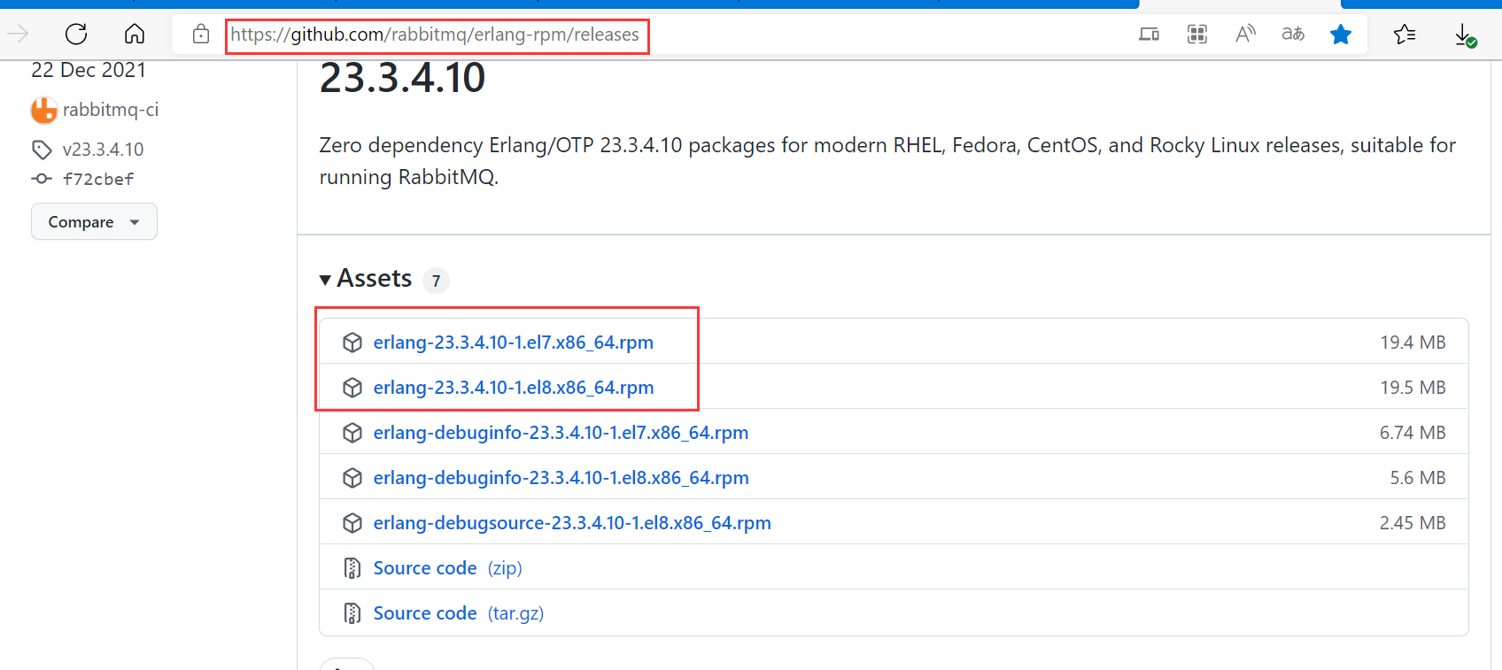Click the zip file icon

(x=352, y=568)
